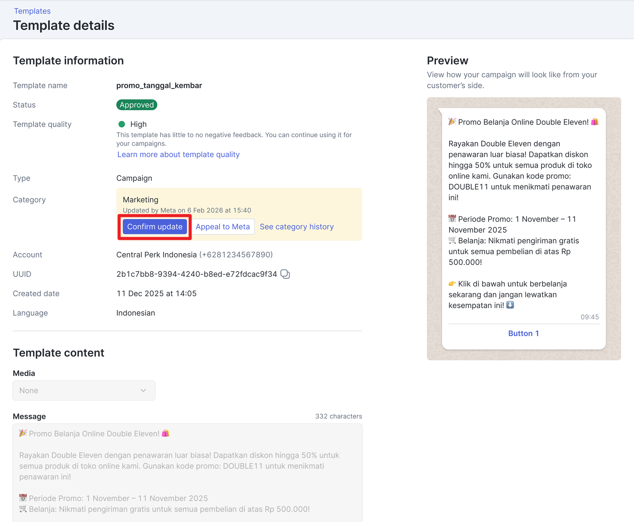634x522 pixels.
Task: Copy the UUID with the copy icon
Action: pyautogui.click(x=285, y=274)
